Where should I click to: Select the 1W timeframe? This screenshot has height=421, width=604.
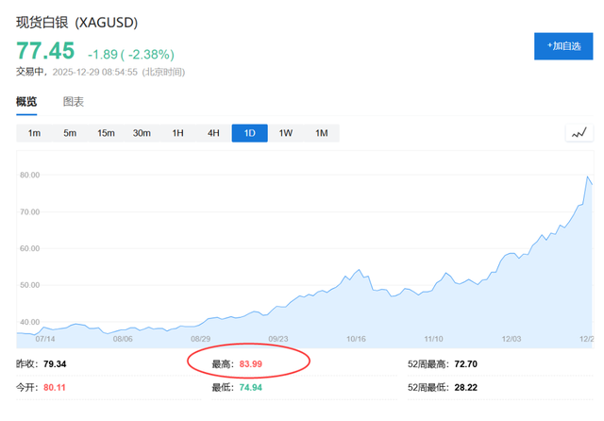[285, 133]
